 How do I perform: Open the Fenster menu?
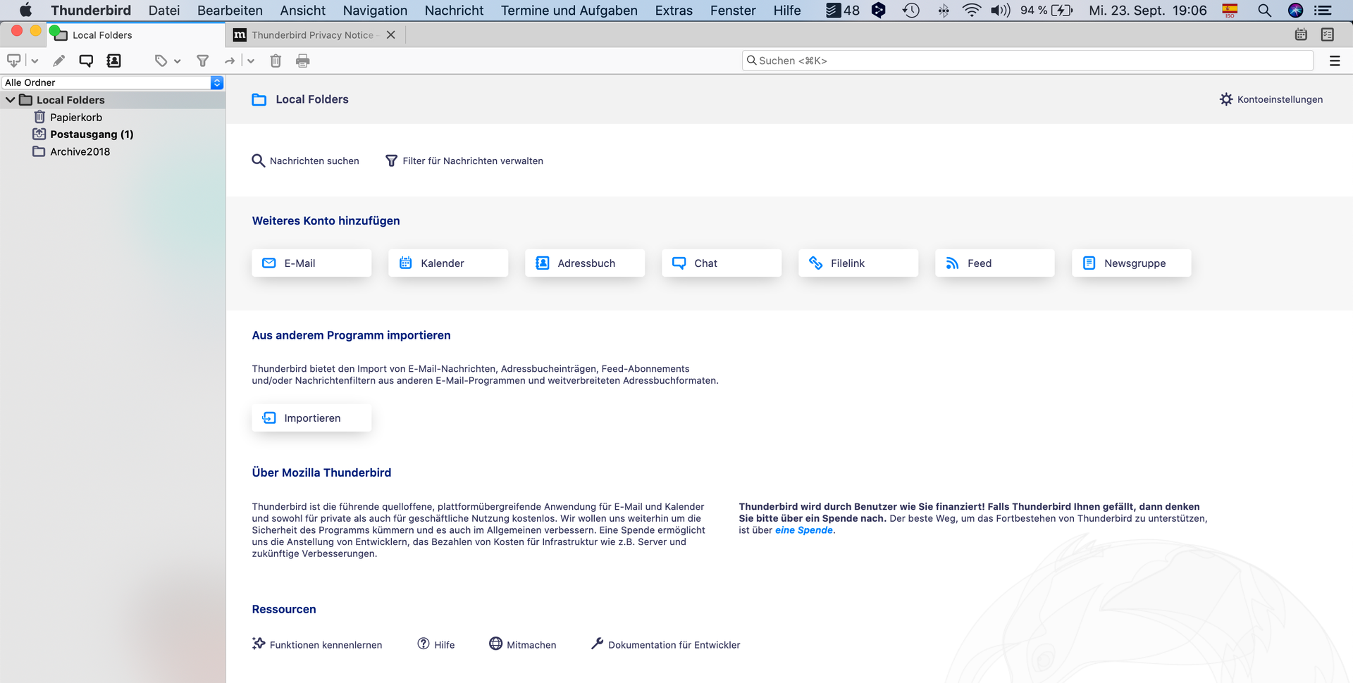(733, 11)
